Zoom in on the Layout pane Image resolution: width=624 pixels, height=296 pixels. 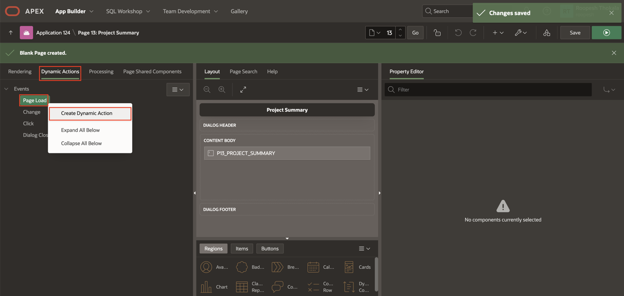[x=222, y=90]
